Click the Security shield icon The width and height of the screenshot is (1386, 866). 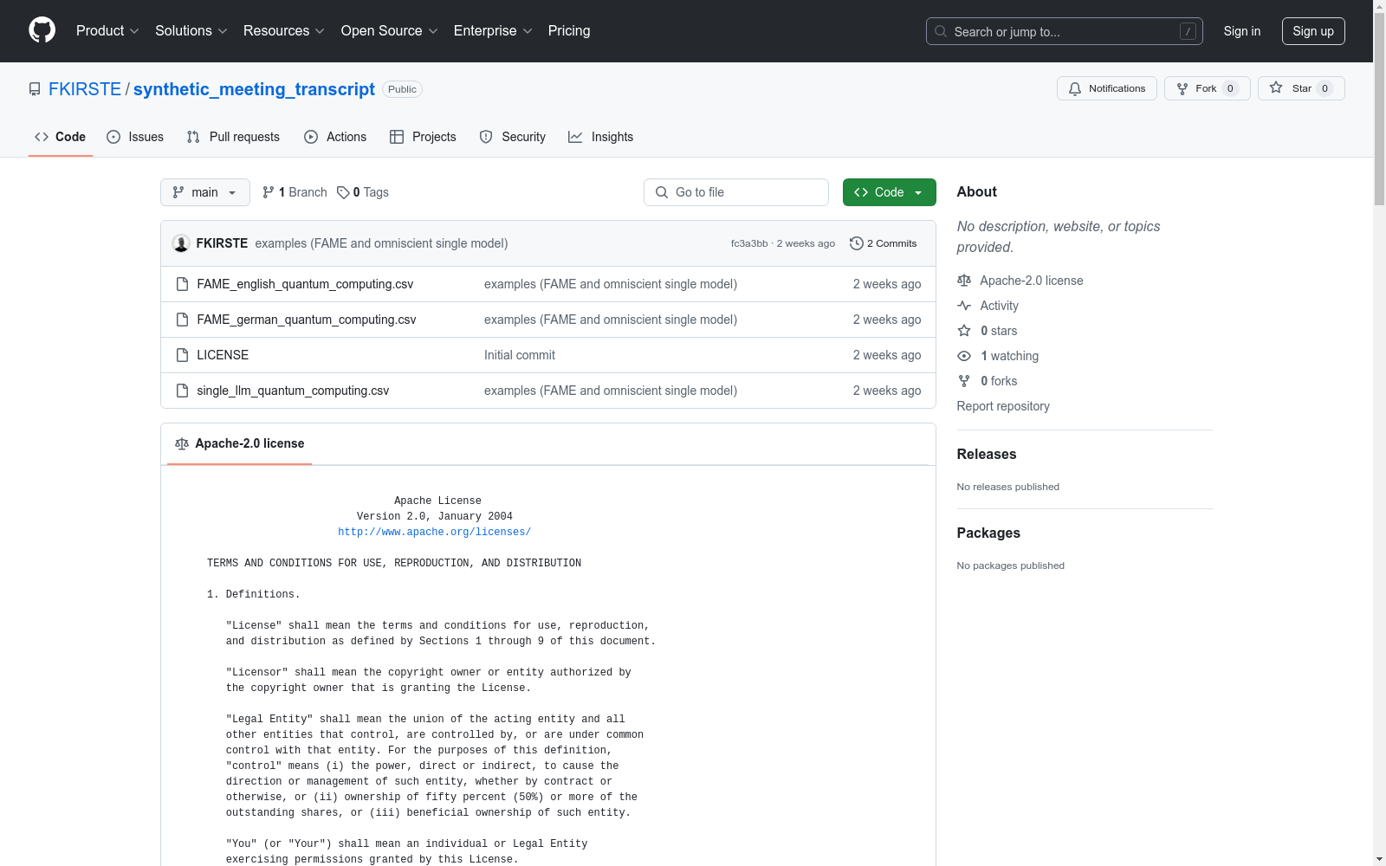click(x=486, y=137)
